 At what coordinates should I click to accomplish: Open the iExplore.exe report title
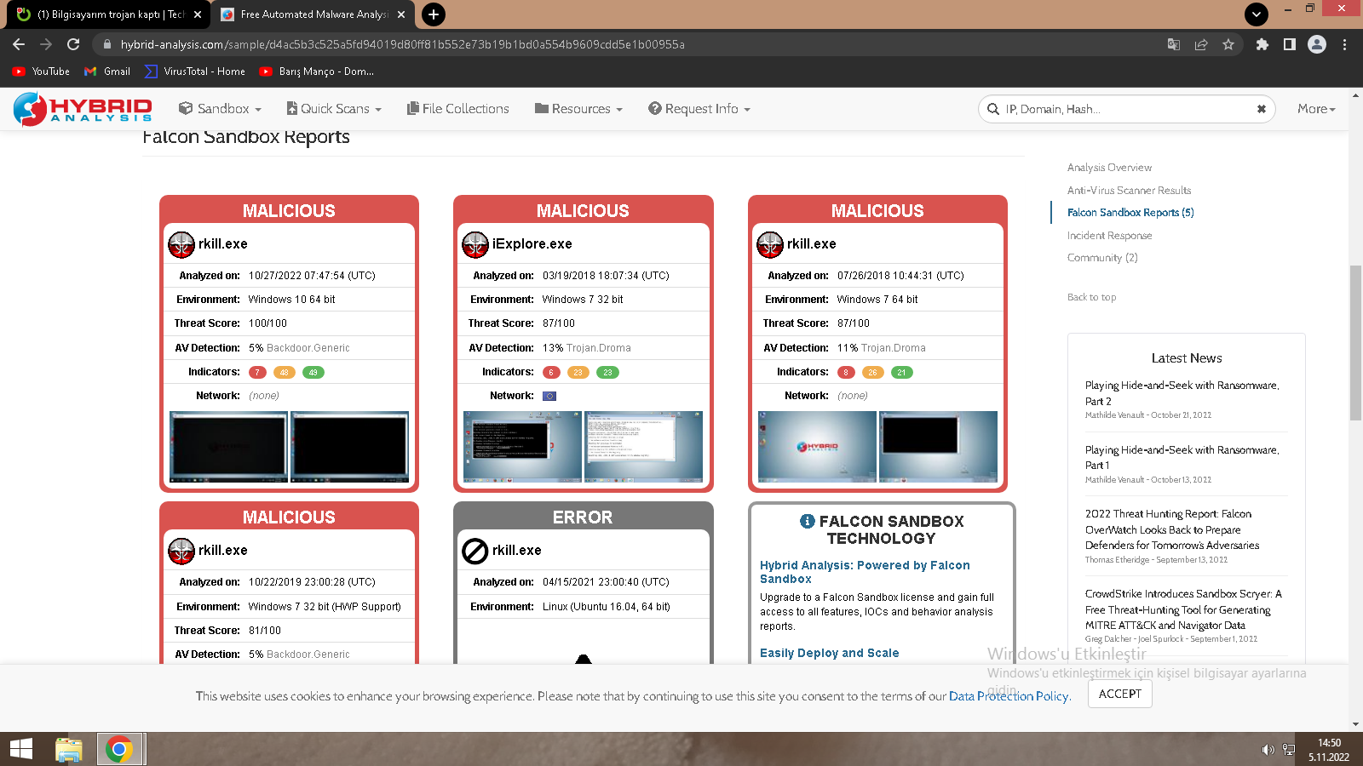pos(532,244)
